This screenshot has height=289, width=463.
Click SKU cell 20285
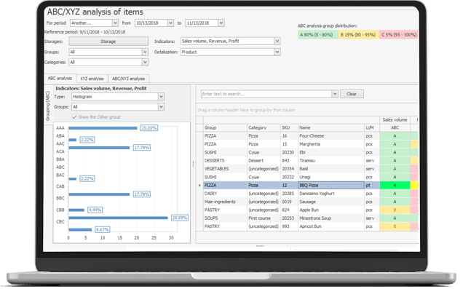coord(289,194)
